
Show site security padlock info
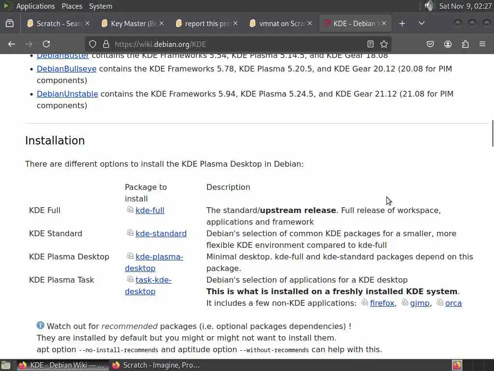pyautogui.click(x=106, y=44)
